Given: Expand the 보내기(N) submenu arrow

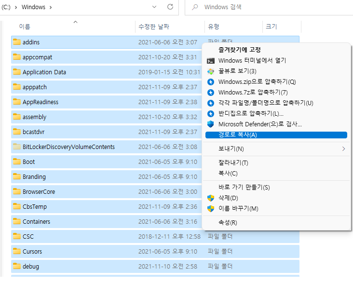Looking at the screenshot, I should [343, 149].
